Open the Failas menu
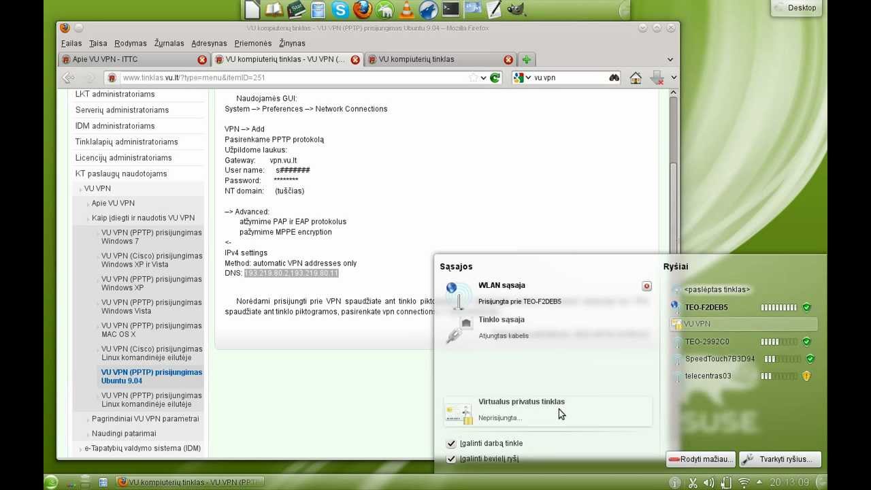 point(71,43)
